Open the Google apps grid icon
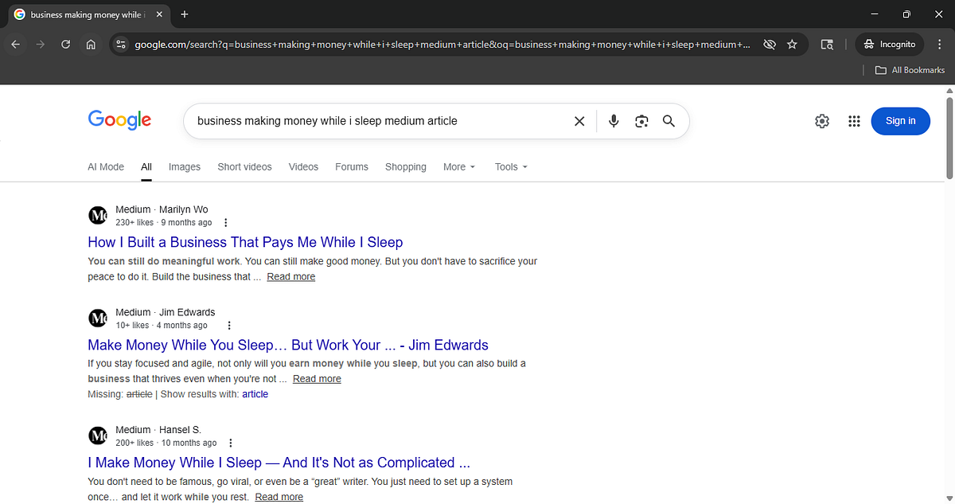 (854, 121)
